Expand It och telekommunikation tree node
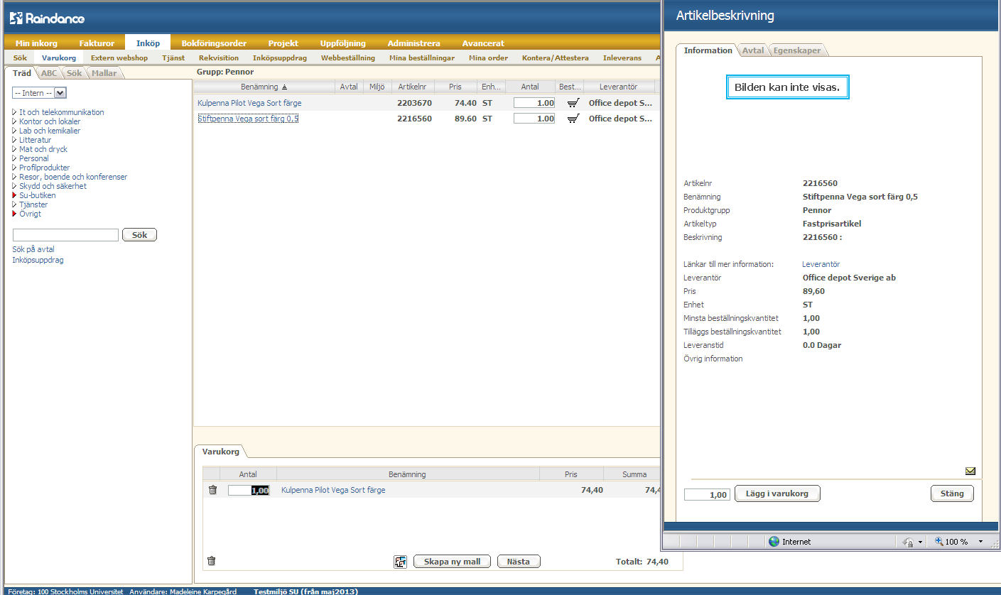 pyautogui.click(x=14, y=112)
